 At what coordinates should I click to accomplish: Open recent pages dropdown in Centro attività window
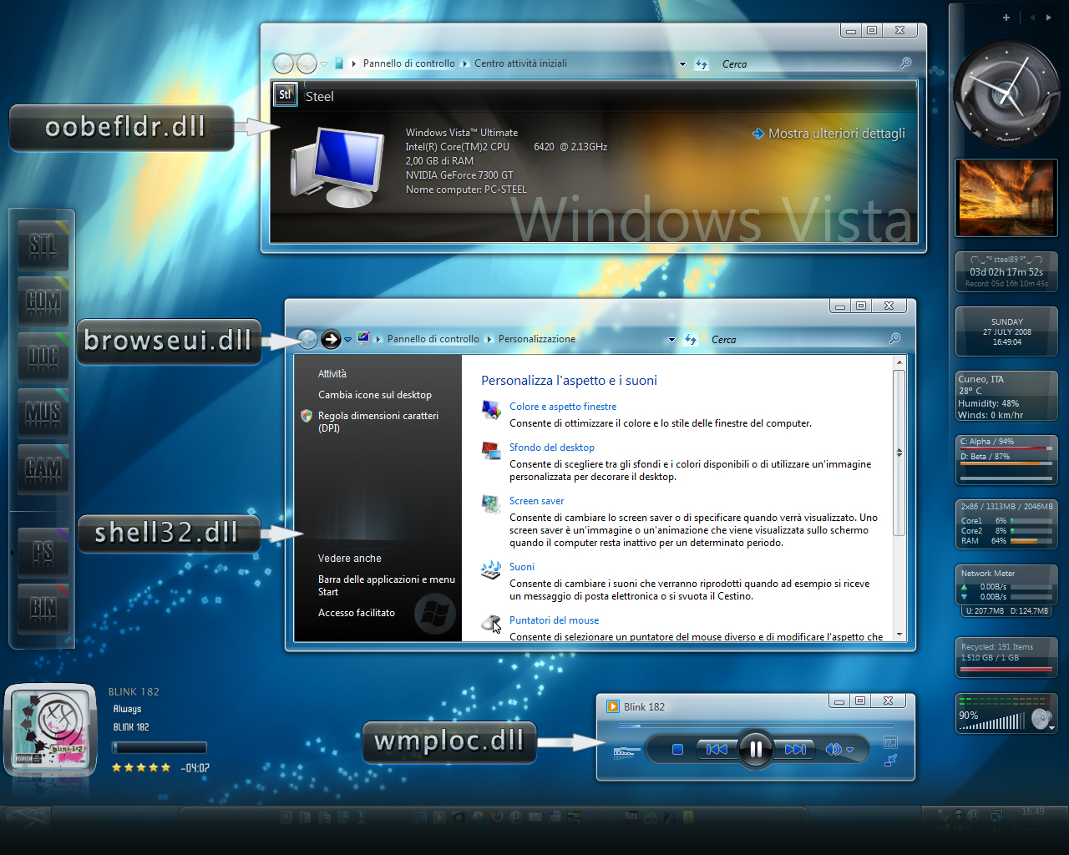pyautogui.click(x=324, y=64)
